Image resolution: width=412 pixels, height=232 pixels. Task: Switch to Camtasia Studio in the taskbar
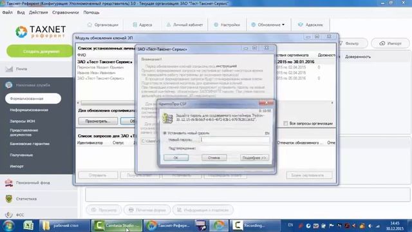tap(117, 226)
